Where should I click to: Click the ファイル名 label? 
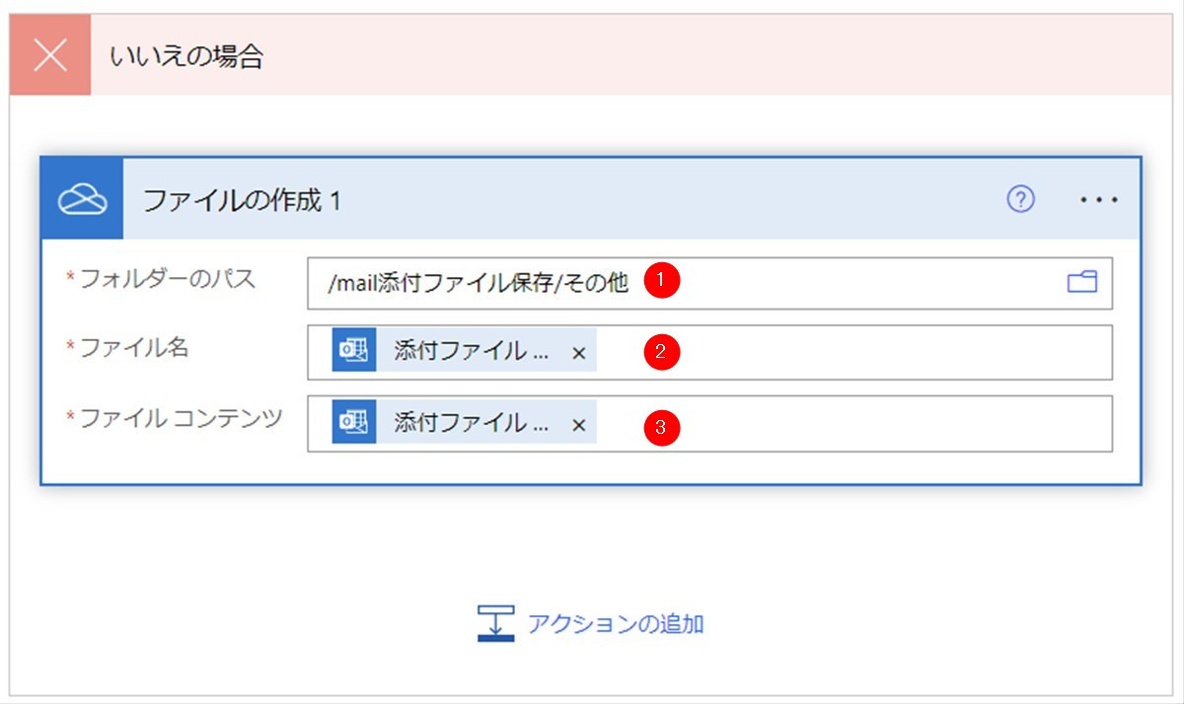click(134, 347)
